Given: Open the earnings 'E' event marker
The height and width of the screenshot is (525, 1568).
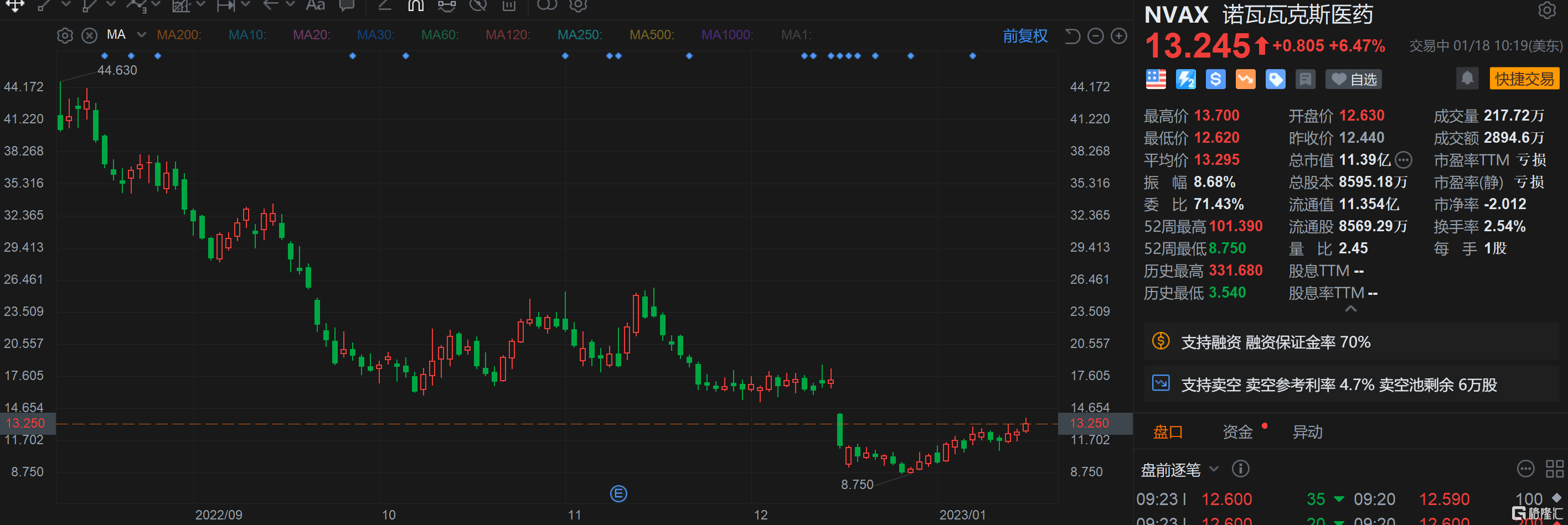Looking at the screenshot, I should 618,493.
